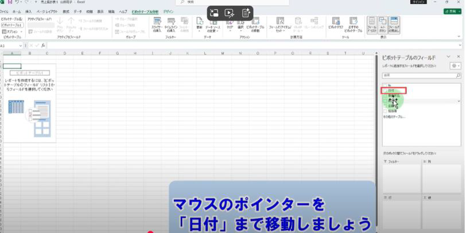Check the 日付 field checkbox
Image resolution: width=466 pixels, height=233 pixels.
385,90
